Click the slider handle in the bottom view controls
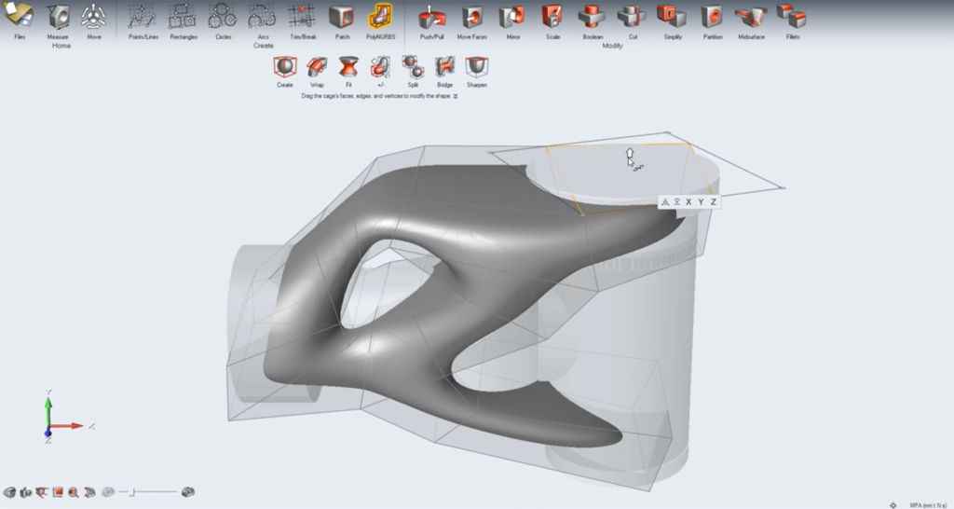954x509 pixels. click(x=131, y=491)
